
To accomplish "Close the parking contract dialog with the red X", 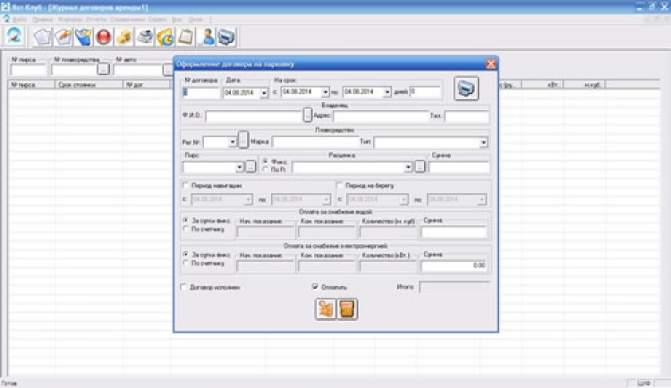I will coord(491,64).
